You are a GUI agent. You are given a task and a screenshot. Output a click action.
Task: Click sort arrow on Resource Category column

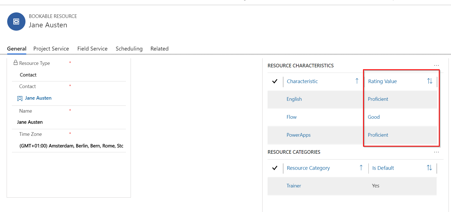pyautogui.click(x=361, y=168)
